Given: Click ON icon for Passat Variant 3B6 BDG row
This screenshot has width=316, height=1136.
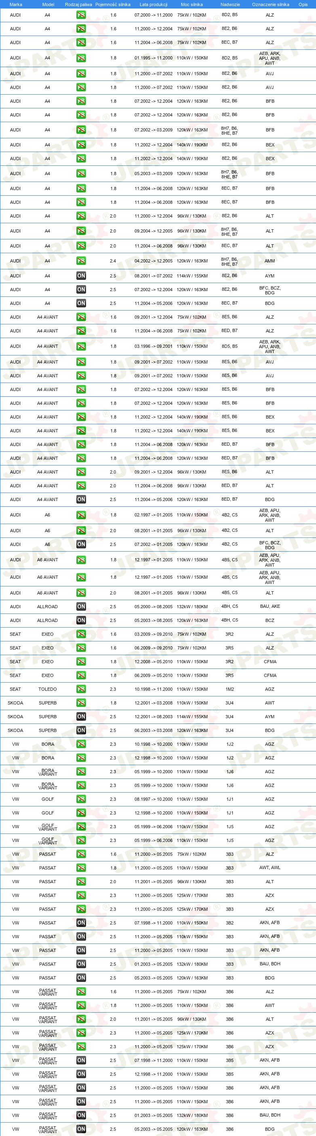Looking at the screenshot, I should [x=81, y=1128].
